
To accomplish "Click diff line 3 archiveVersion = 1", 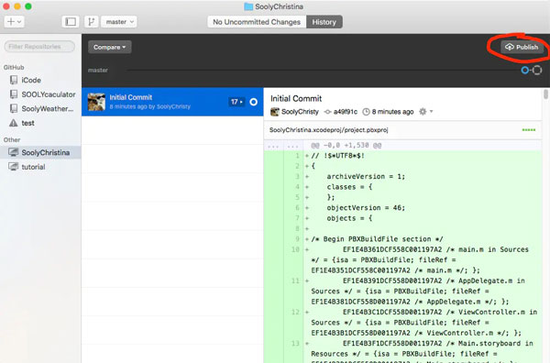I will [366, 176].
